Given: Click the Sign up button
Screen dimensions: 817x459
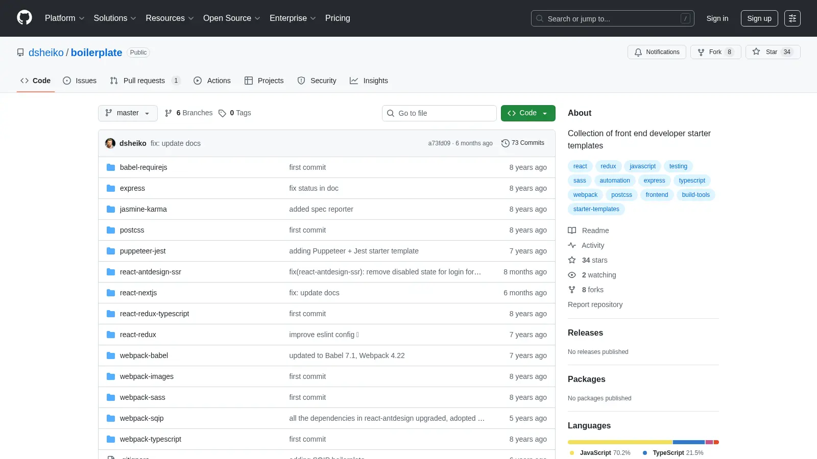Looking at the screenshot, I should click(759, 18).
